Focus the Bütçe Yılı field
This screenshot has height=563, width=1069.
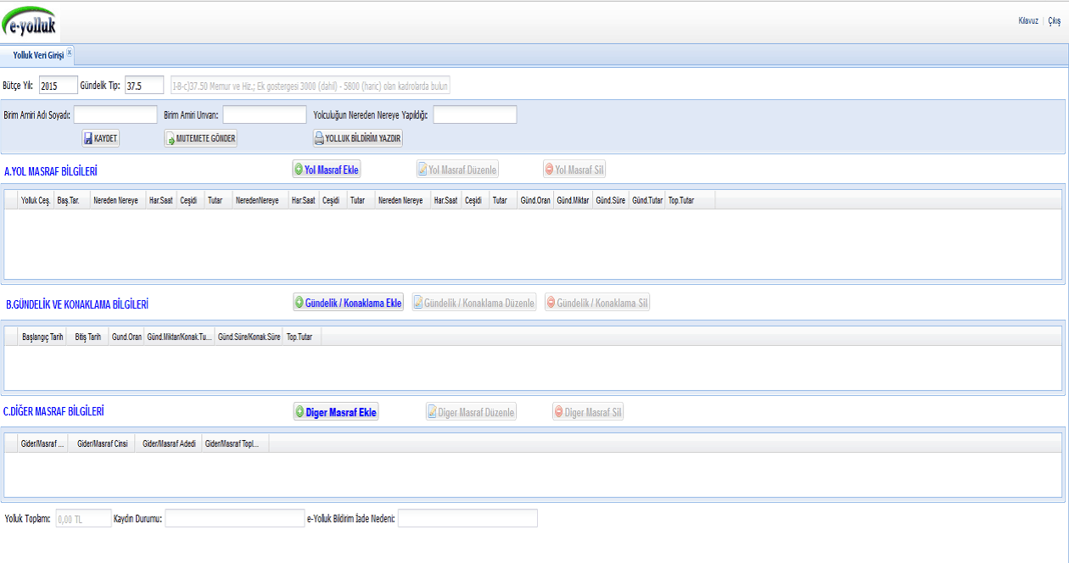coord(58,86)
